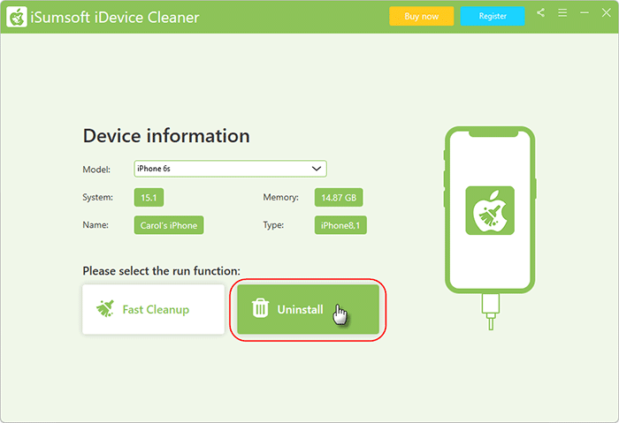Minimize the iDevice Cleaner window
This screenshot has width=619, height=423.
coord(585,13)
